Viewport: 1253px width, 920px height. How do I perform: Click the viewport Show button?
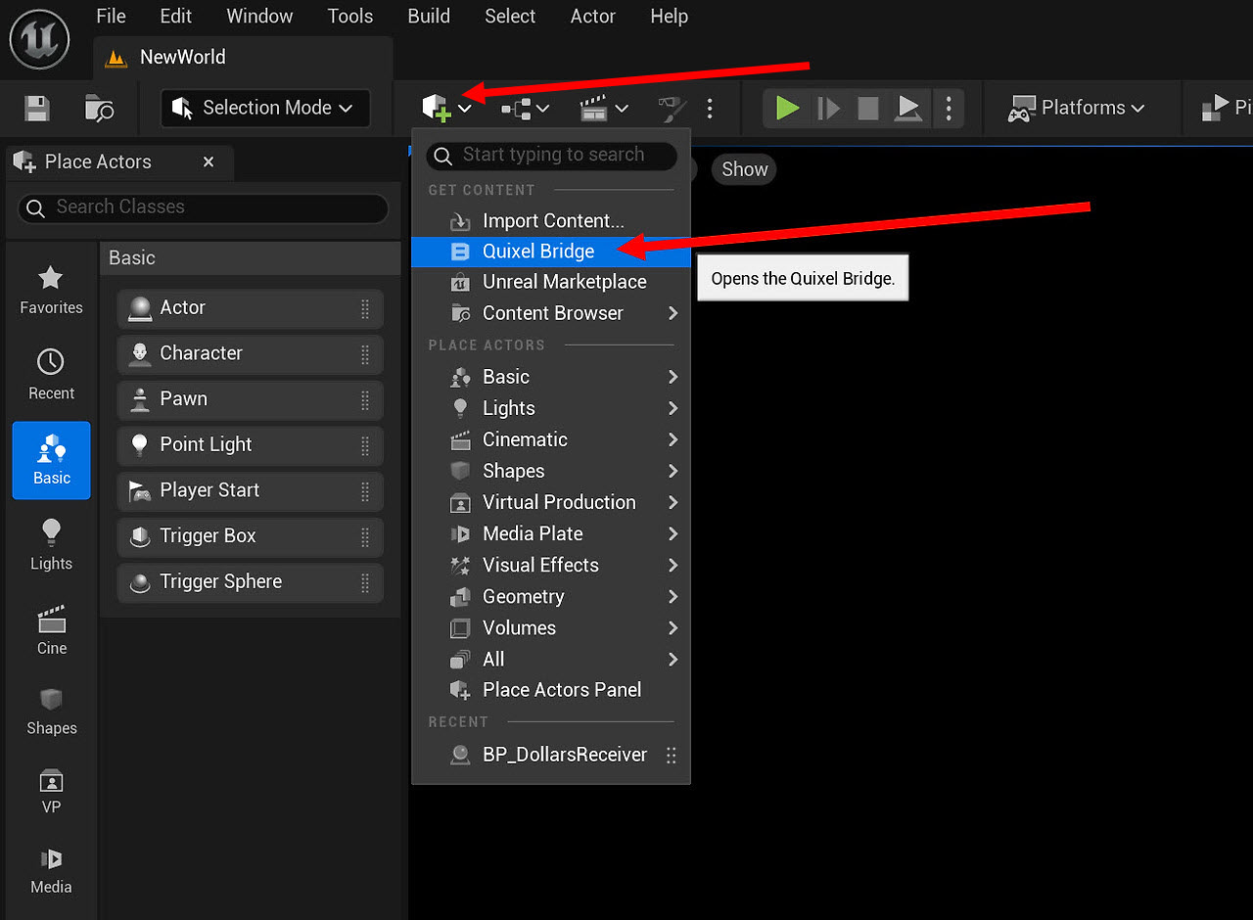(744, 169)
